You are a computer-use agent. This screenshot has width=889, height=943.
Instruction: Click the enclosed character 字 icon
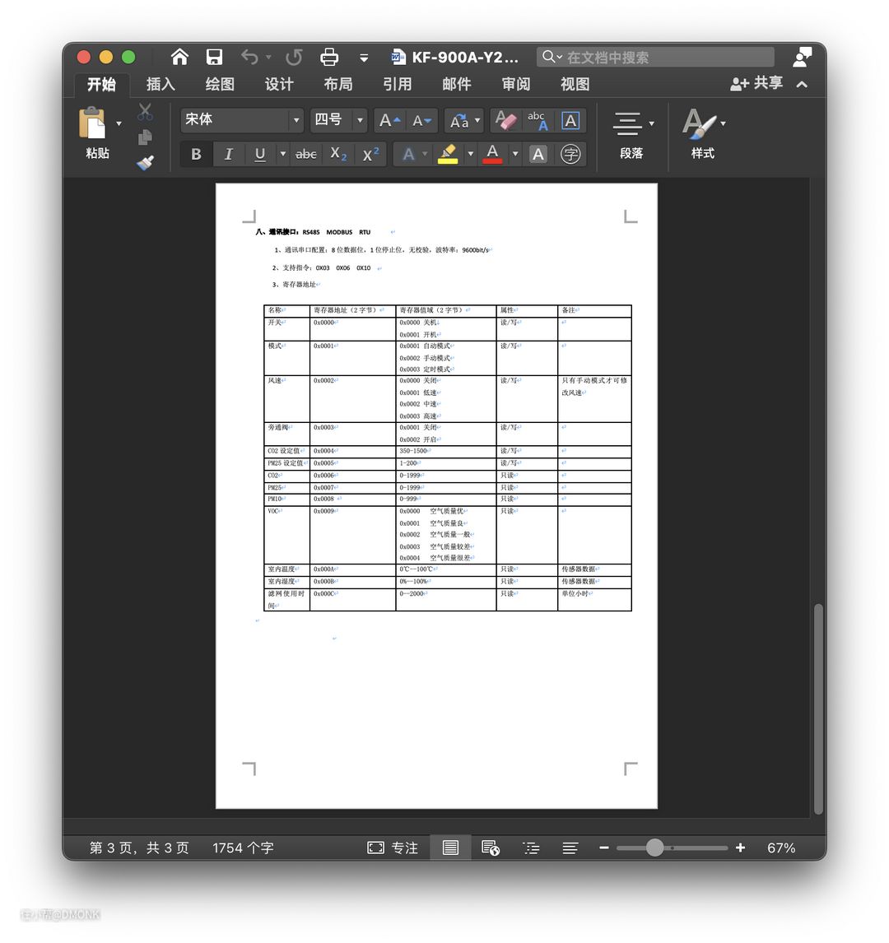570,155
